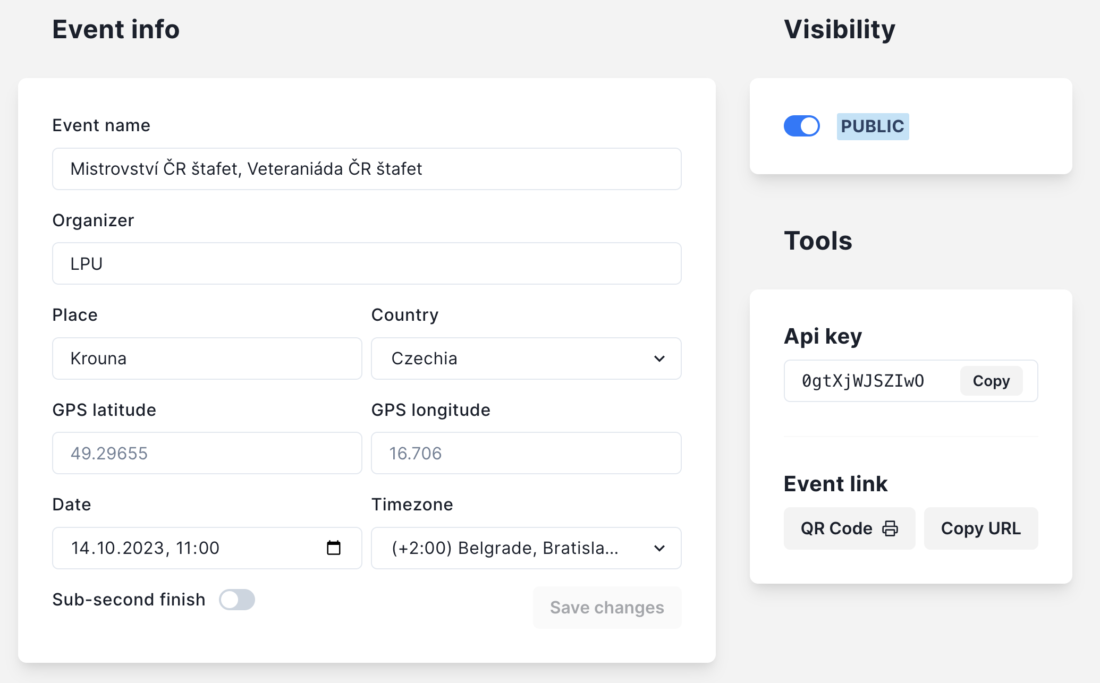Open the Country dropdown showing Czechia

[x=510, y=358]
